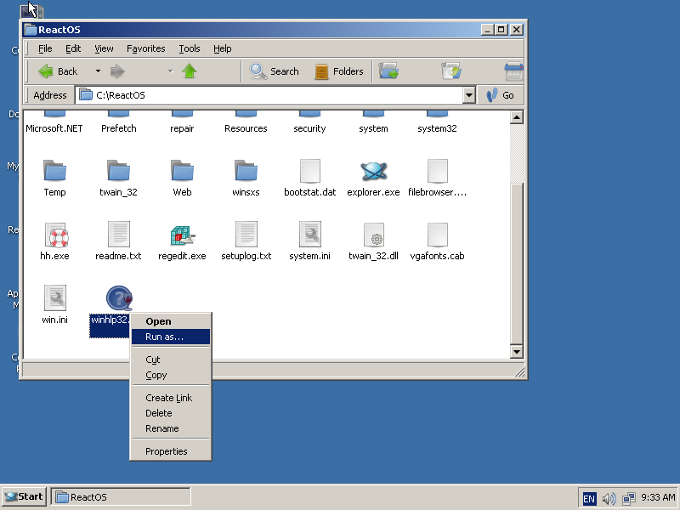Open the Back history dropdown arrow

coord(98,71)
